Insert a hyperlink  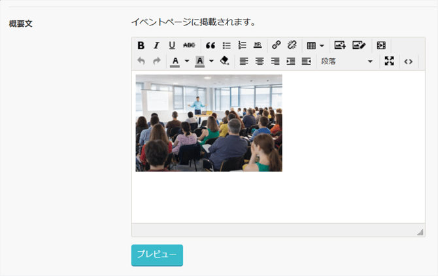tap(277, 45)
